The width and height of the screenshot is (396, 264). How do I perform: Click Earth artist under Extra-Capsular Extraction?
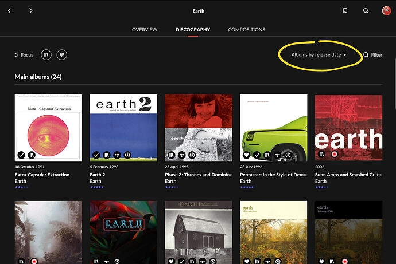click(x=21, y=181)
